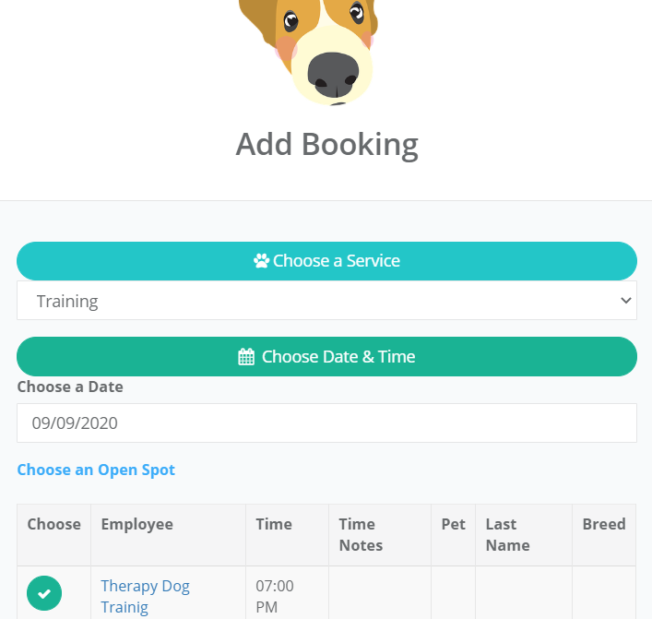Viewport: 652px width, 619px height.
Task: Click the 07:00 PM time cell
Action: 275,597
